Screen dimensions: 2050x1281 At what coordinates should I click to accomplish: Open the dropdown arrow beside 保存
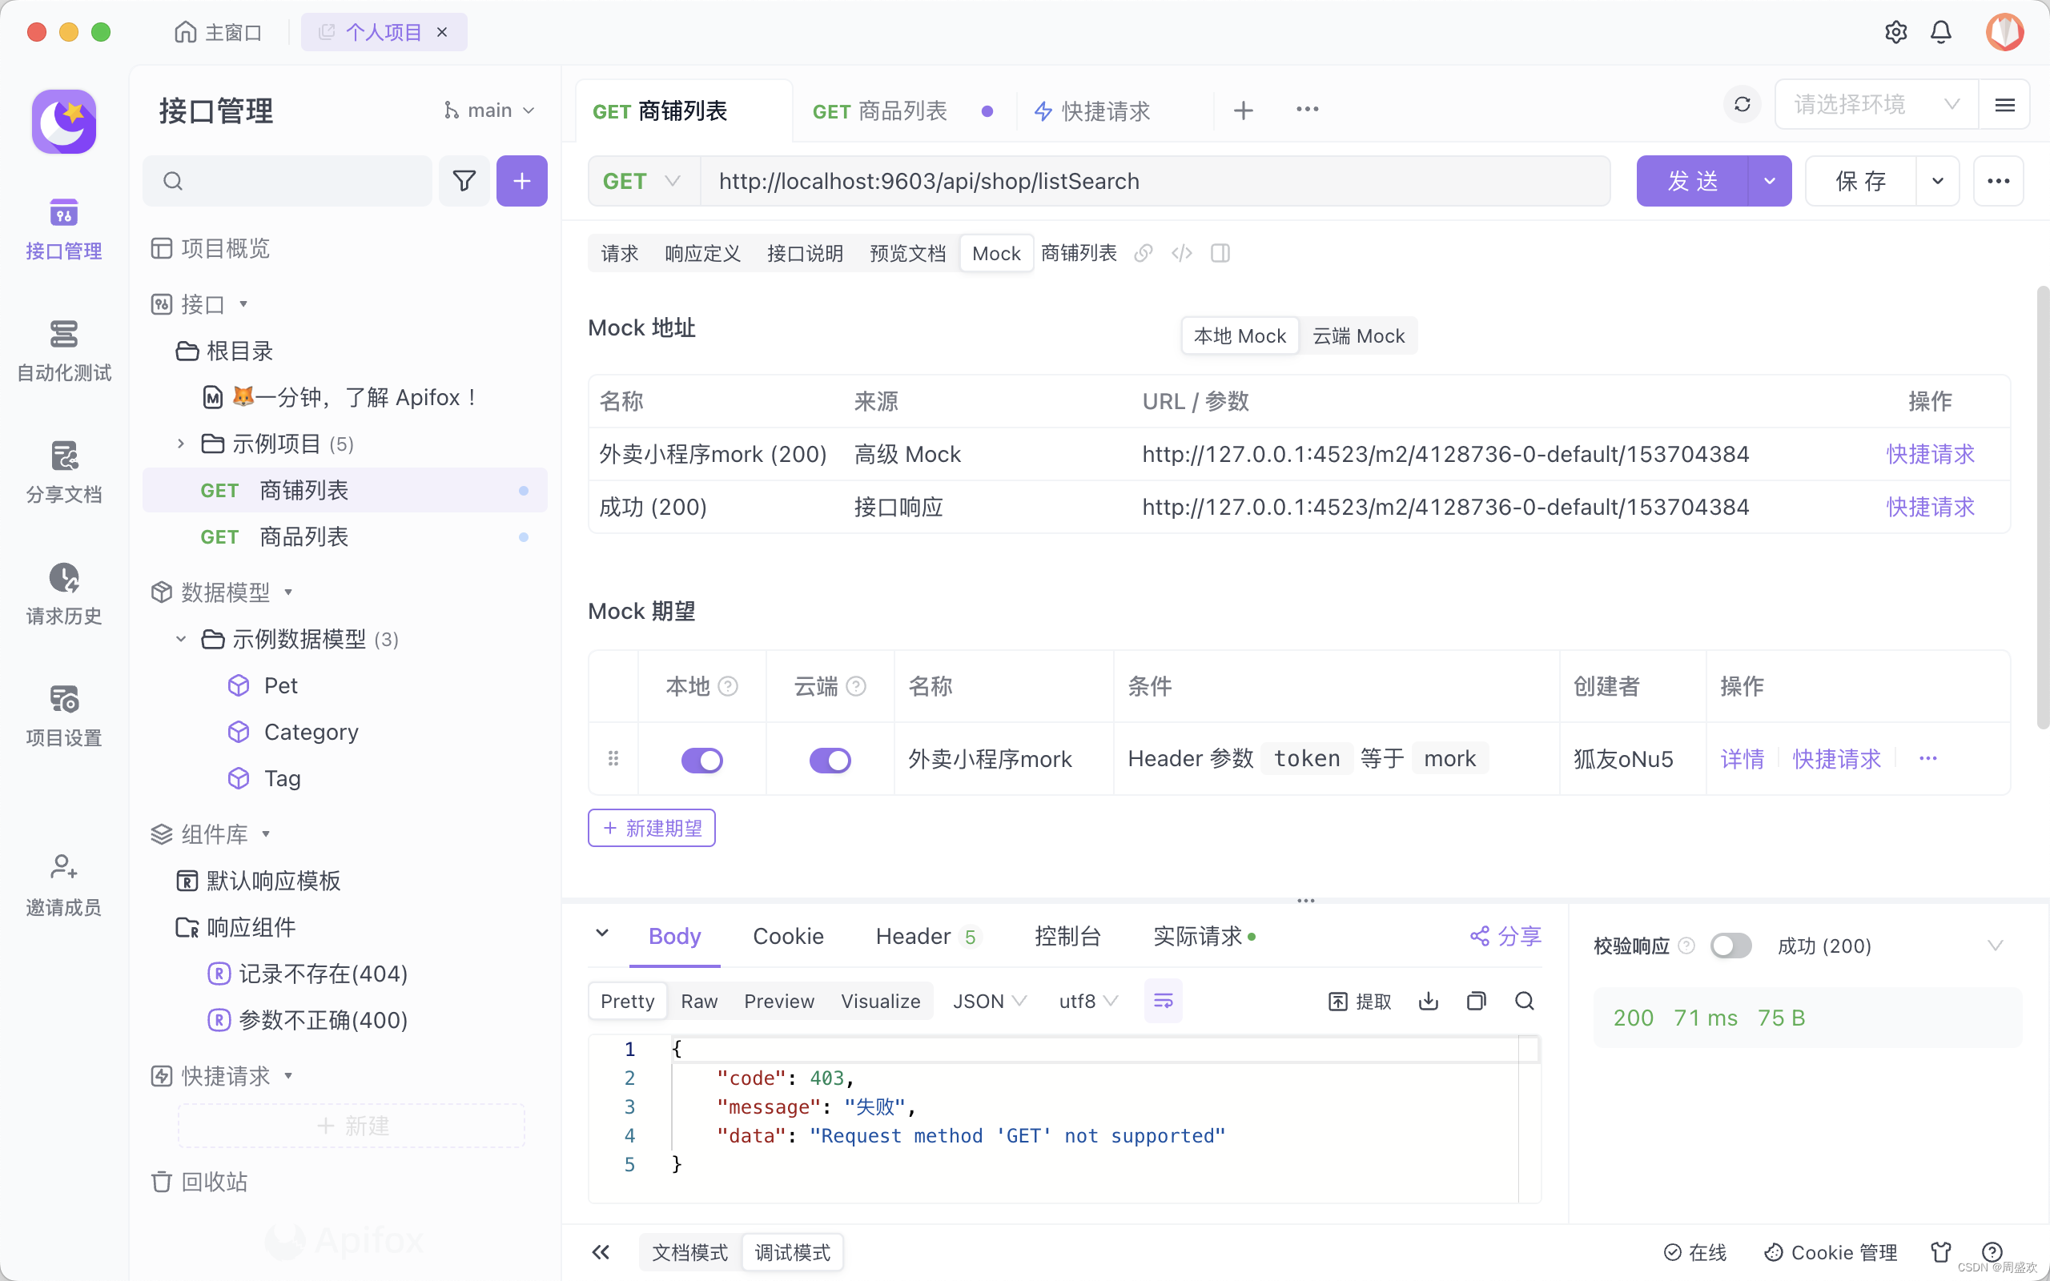pos(1936,180)
